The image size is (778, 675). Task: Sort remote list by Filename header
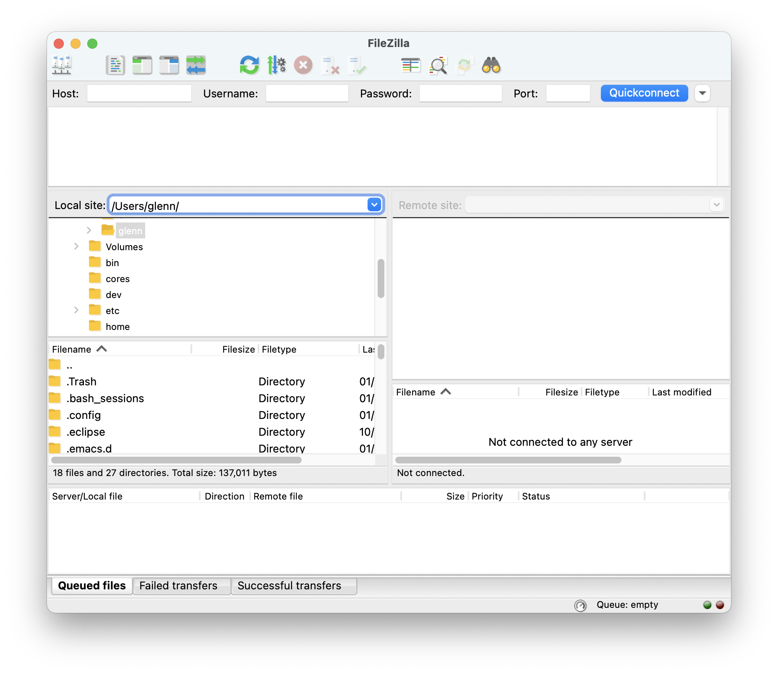[x=456, y=392]
